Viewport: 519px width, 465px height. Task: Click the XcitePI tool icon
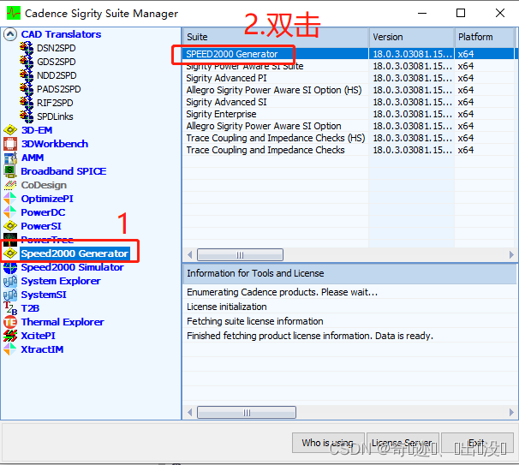click(10, 336)
